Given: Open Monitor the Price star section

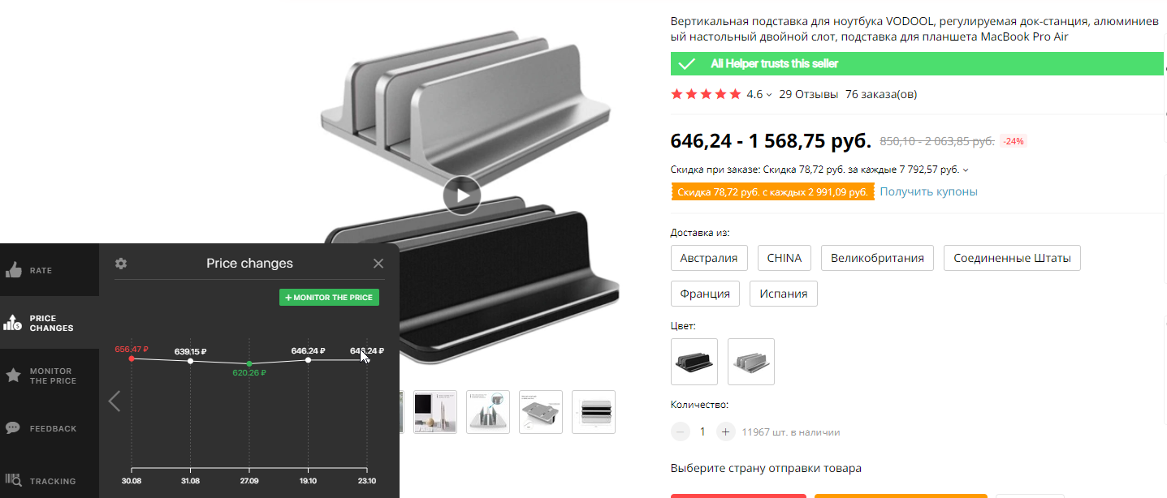Looking at the screenshot, I should click(49, 376).
